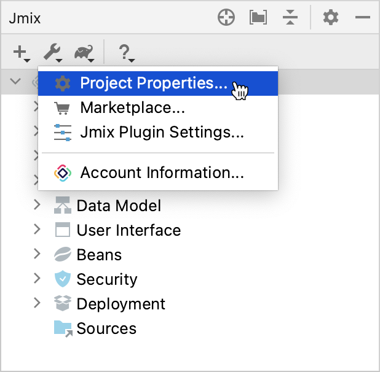Click the Deployment box icon

63,303
